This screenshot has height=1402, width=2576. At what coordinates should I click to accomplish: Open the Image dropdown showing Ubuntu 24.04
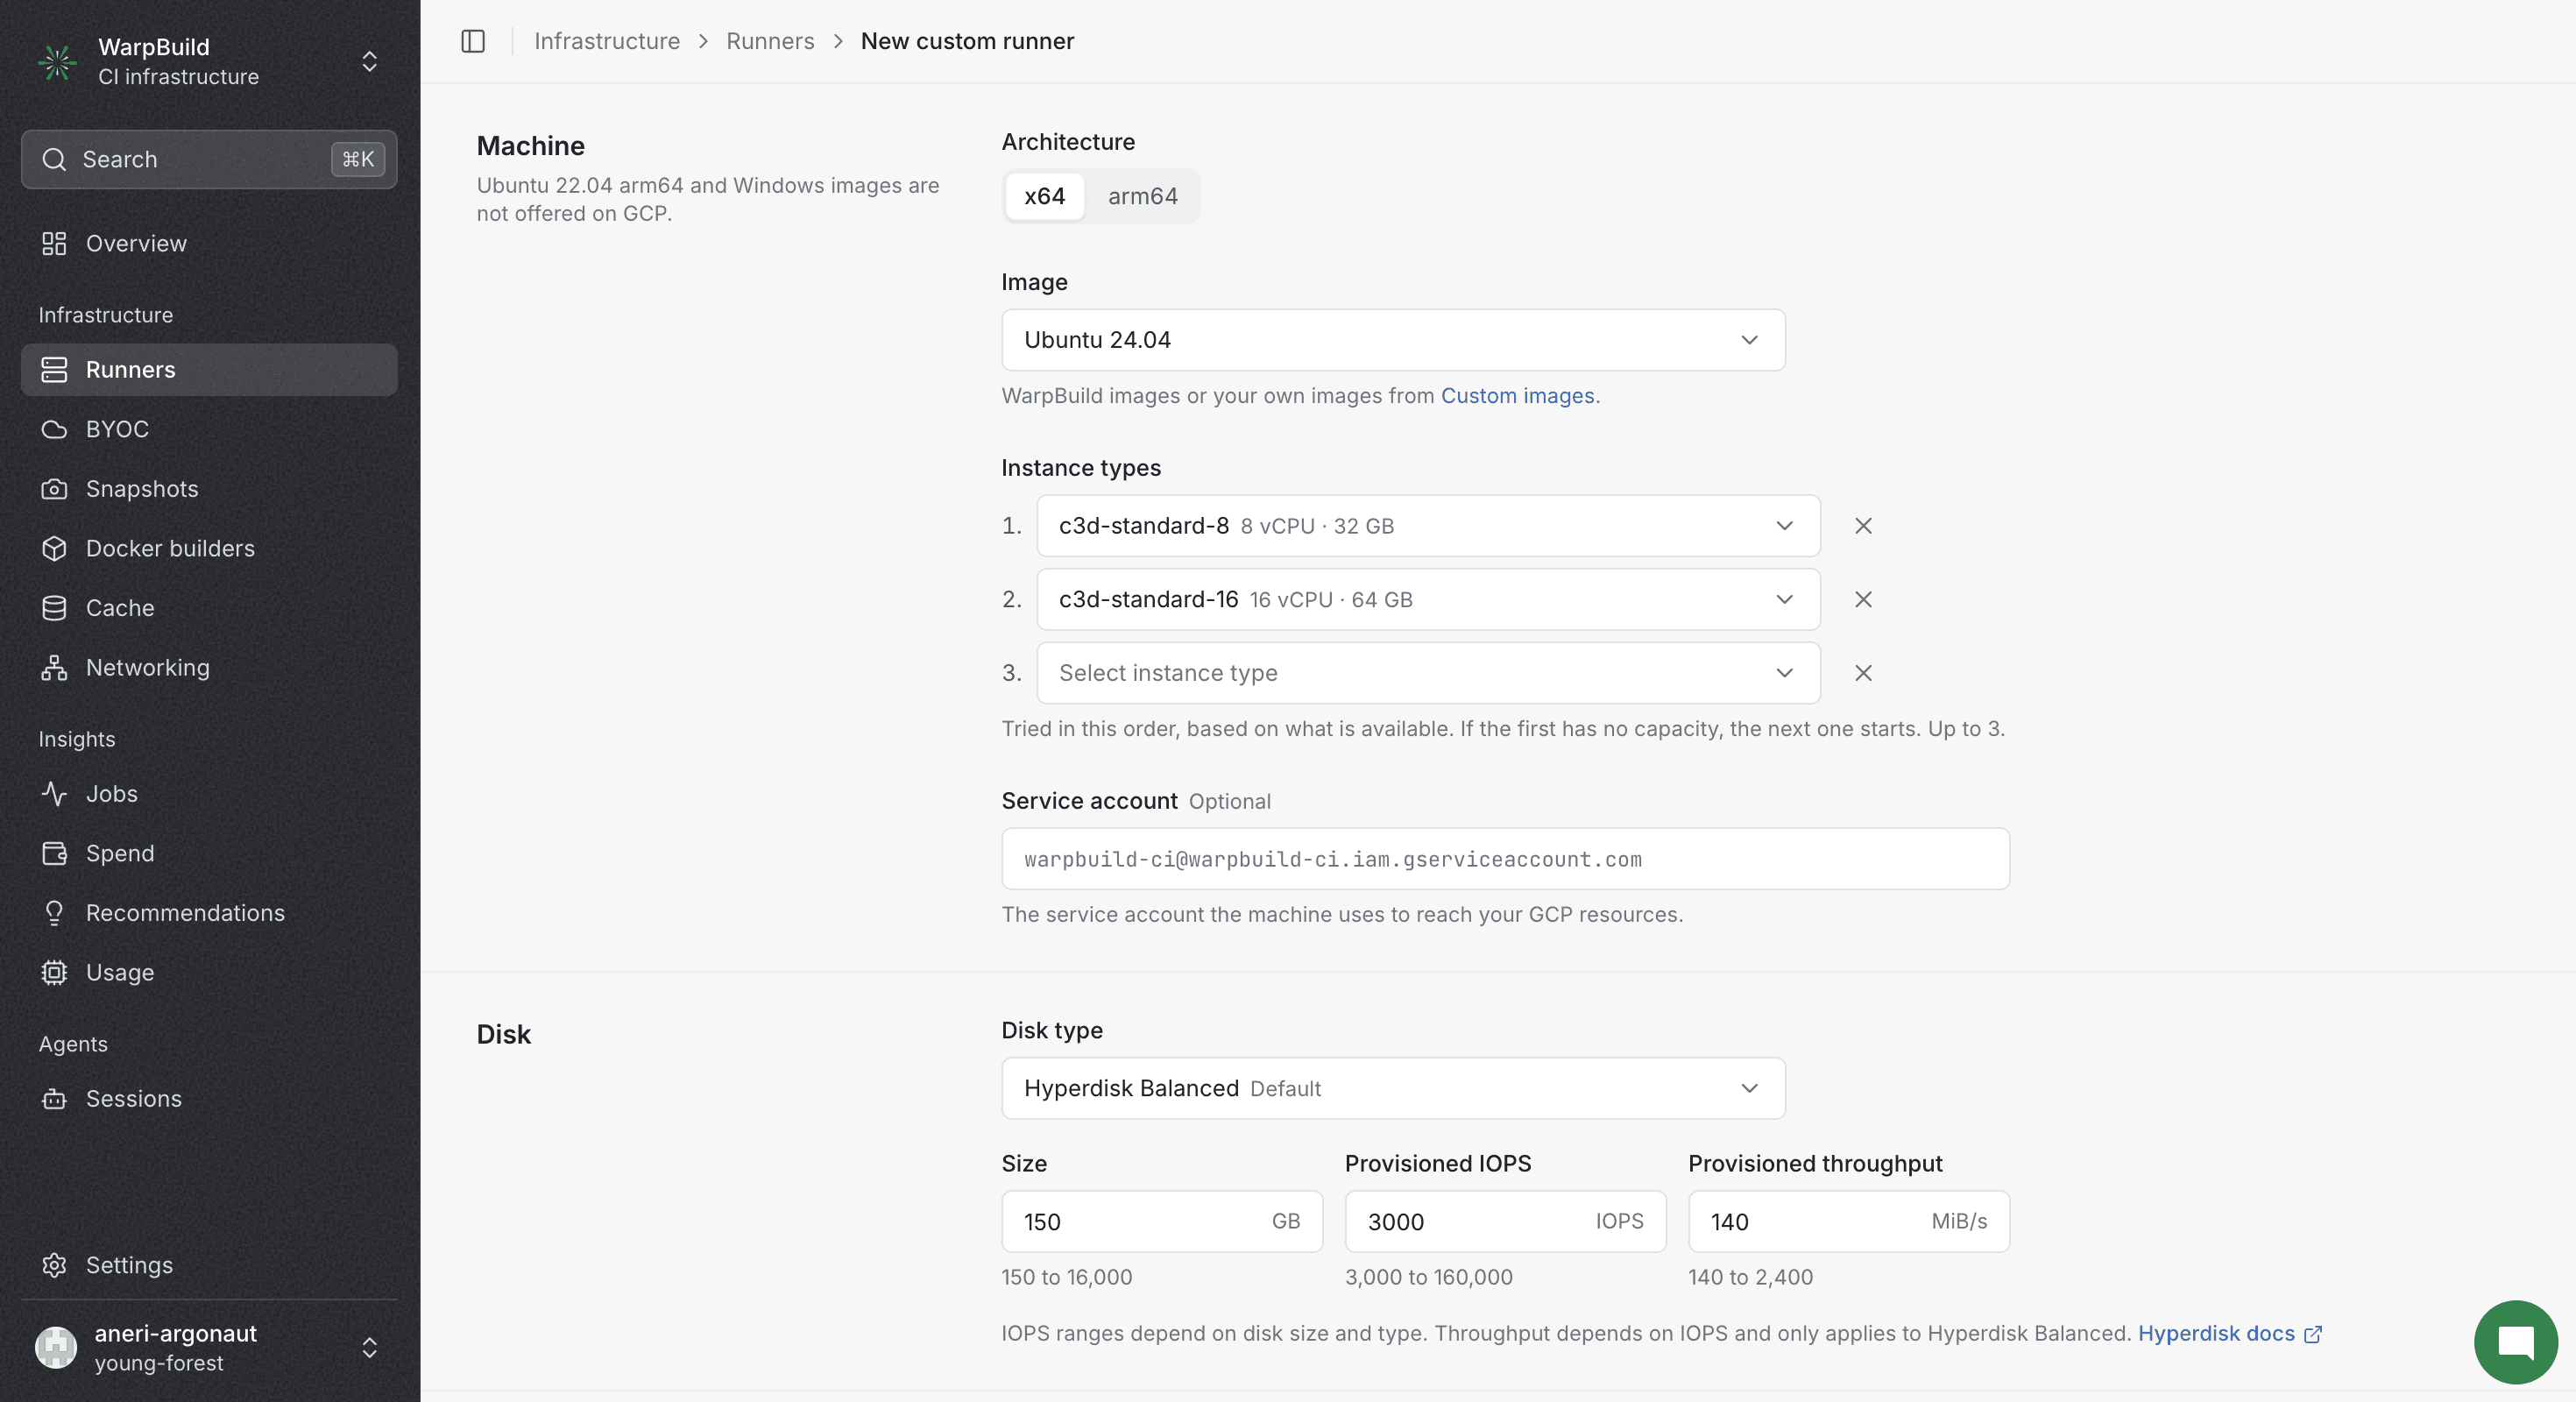(1393, 340)
